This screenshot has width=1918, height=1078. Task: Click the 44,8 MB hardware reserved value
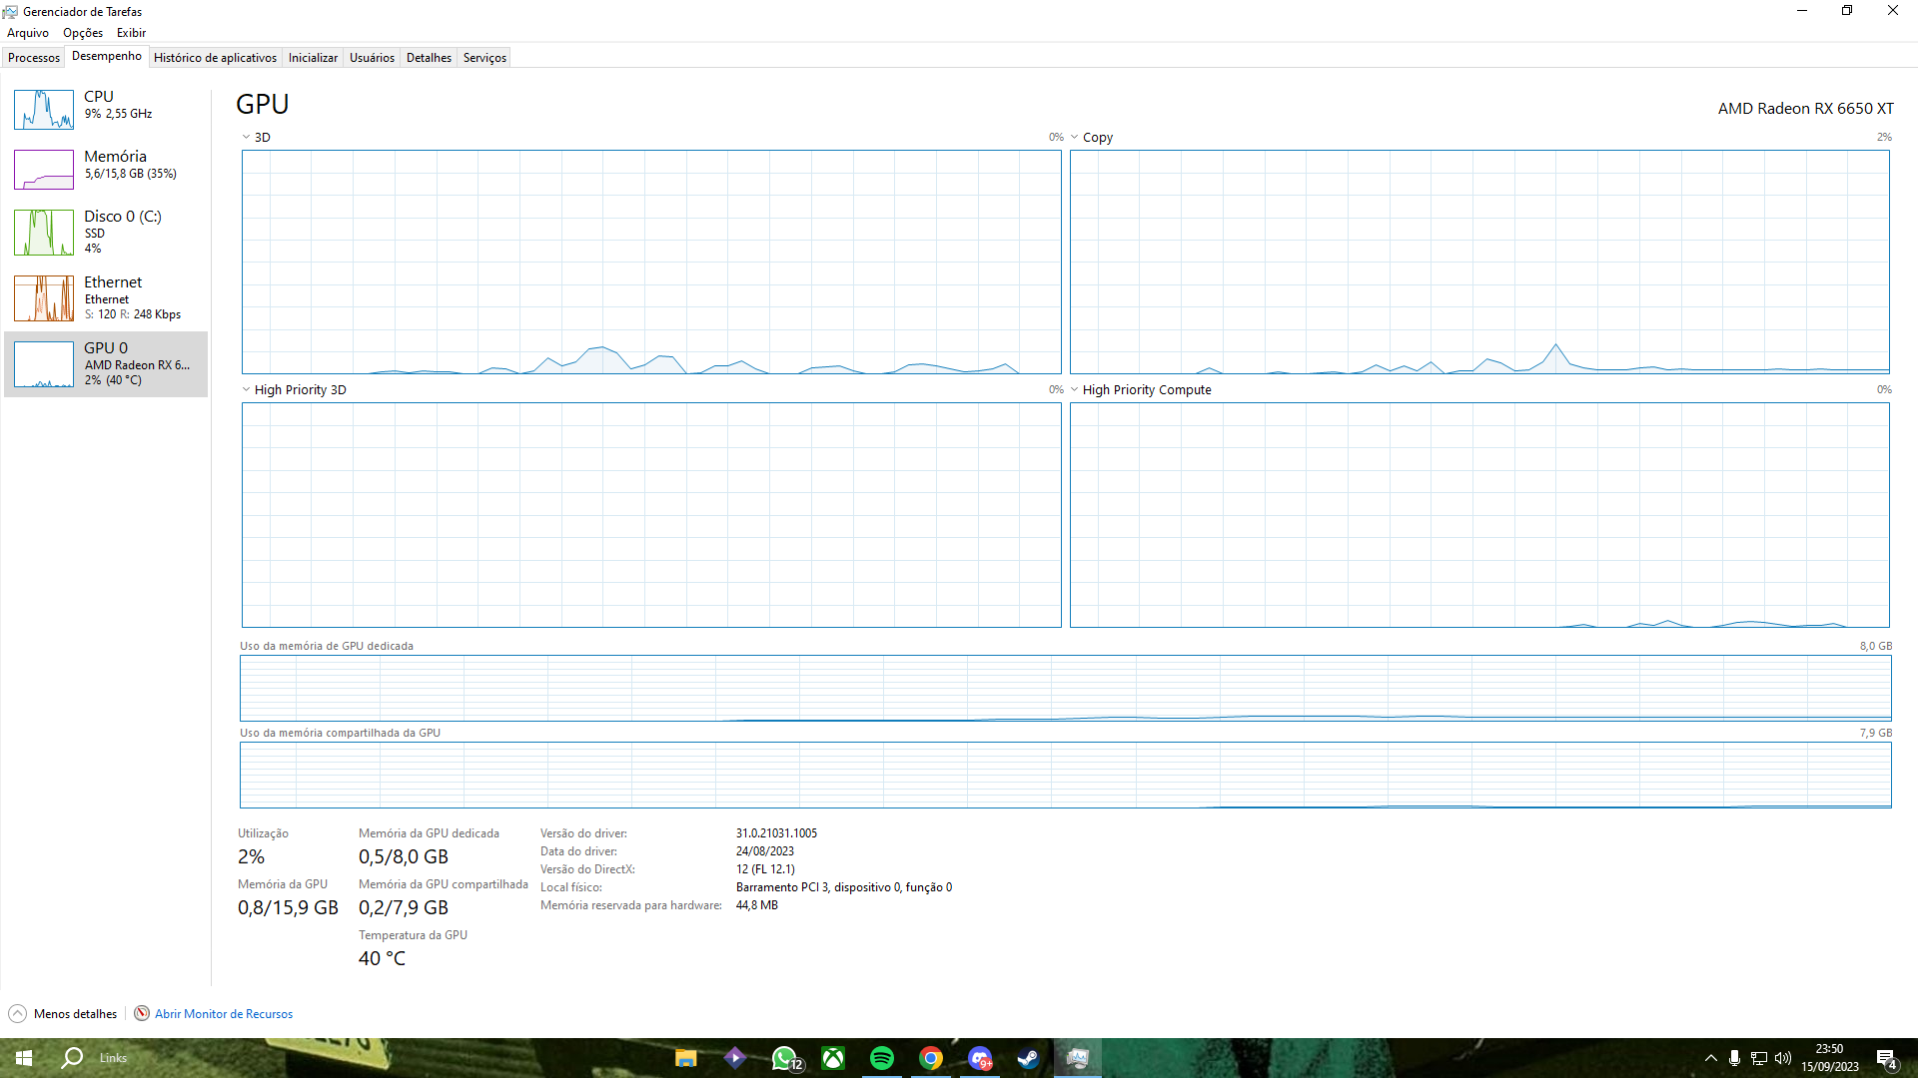[x=756, y=905]
